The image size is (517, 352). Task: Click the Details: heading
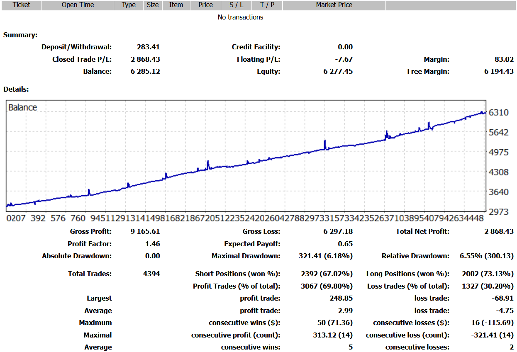(x=16, y=89)
